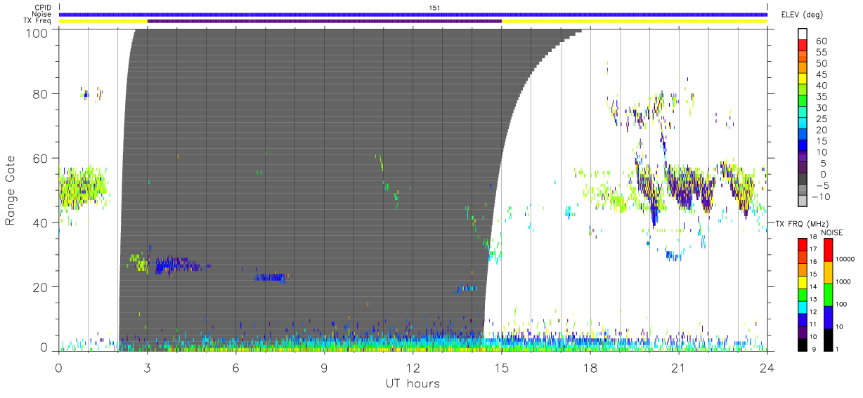Click the Noise row label above plot
This screenshot has width=863, height=398.
(42, 14)
